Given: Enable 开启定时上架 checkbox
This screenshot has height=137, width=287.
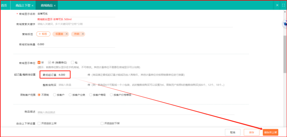Looking at the screenshot, I should (x=39, y=123).
